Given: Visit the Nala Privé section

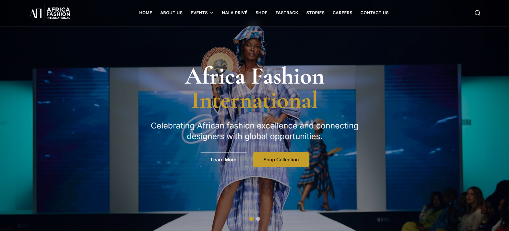Looking at the screenshot, I should pyautogui.click(x=235, y=13).
